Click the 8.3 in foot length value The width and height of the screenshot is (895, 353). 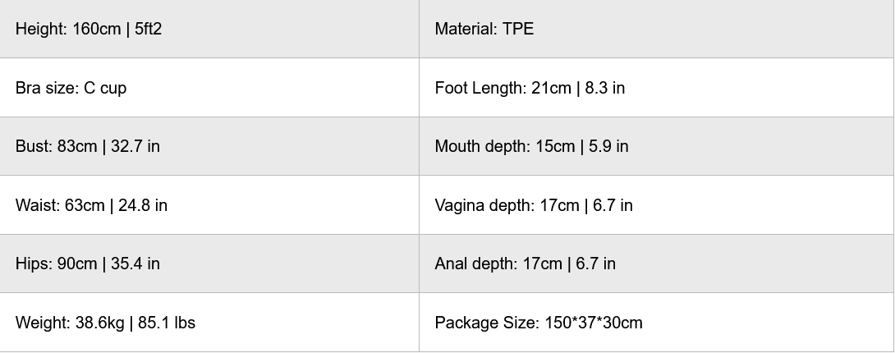click(605, 88)
